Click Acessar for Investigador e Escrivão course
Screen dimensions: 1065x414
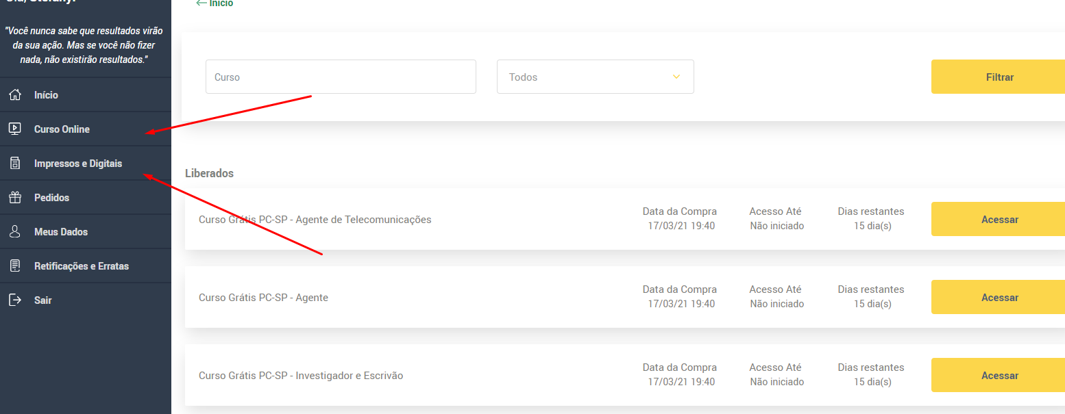[998, 375]
